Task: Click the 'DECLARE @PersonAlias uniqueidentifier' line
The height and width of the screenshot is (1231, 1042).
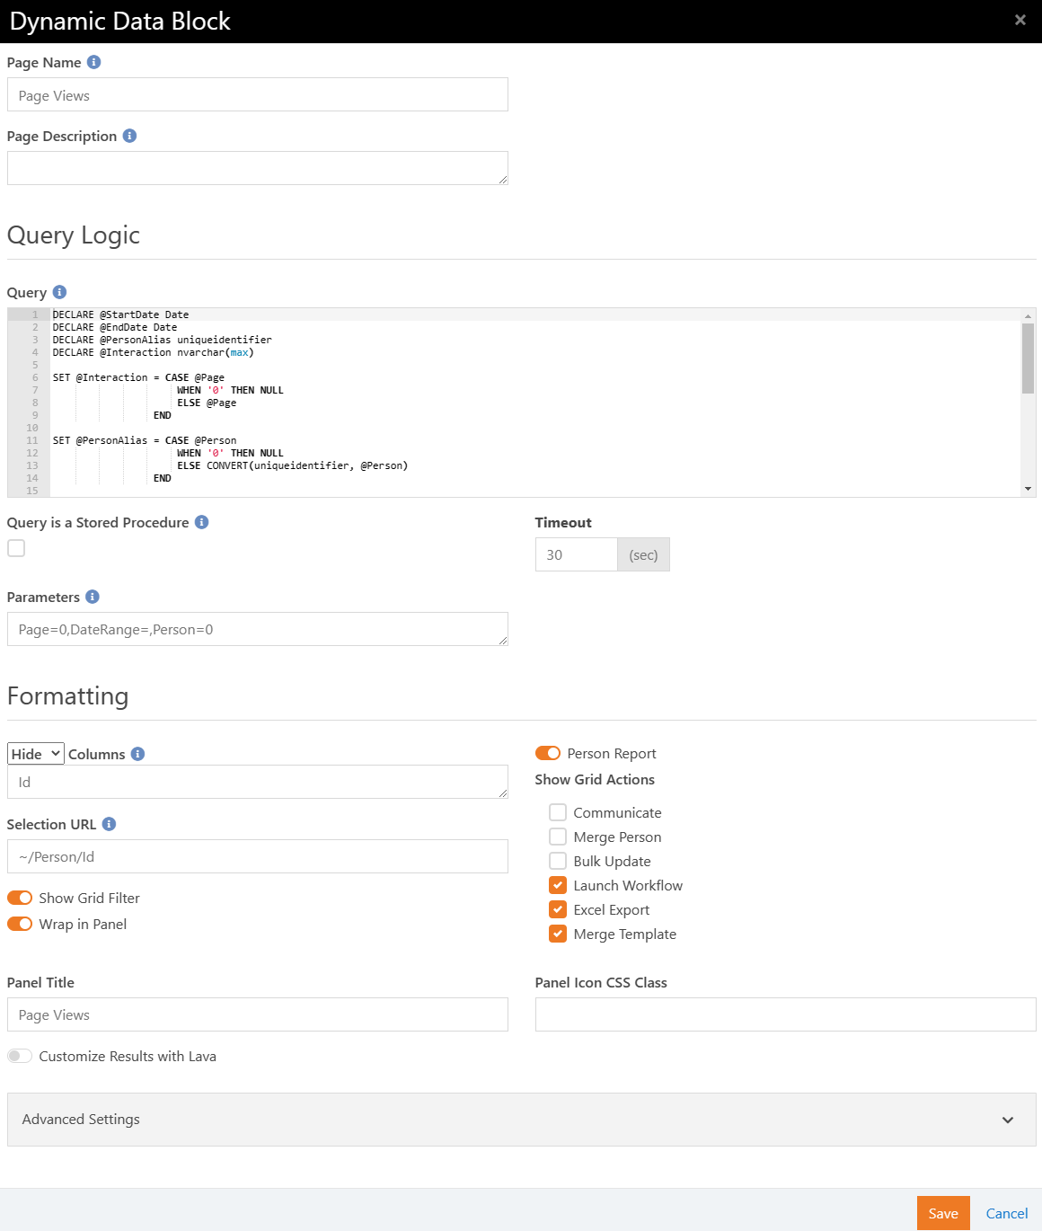Action: click(x=162, y=340)
